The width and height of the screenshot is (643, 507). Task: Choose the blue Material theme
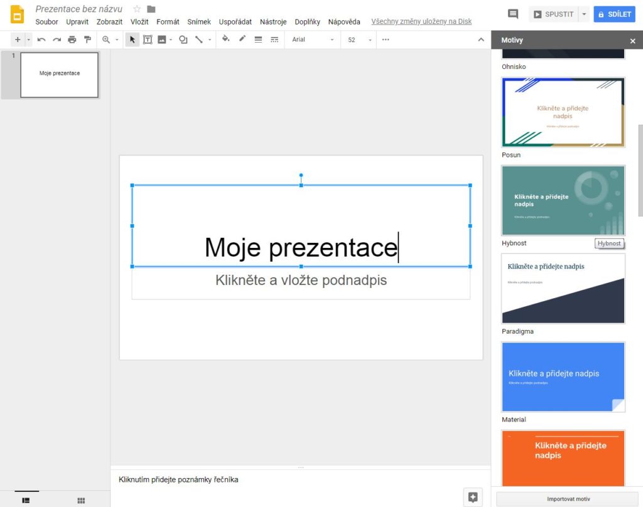[x=563, y=376]
